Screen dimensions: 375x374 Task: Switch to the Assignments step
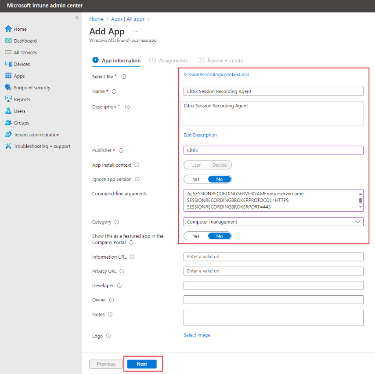(169, 60)
